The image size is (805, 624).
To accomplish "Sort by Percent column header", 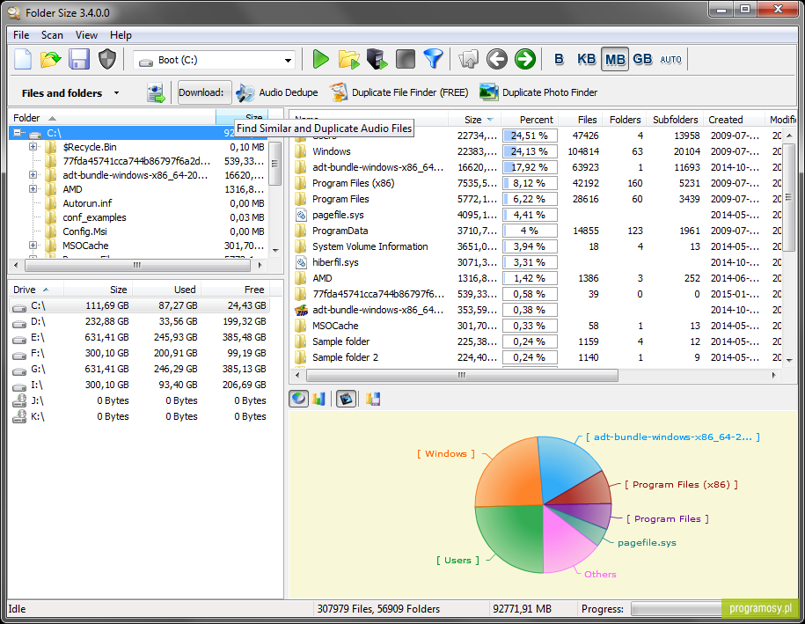I will (x=530, y=120).
